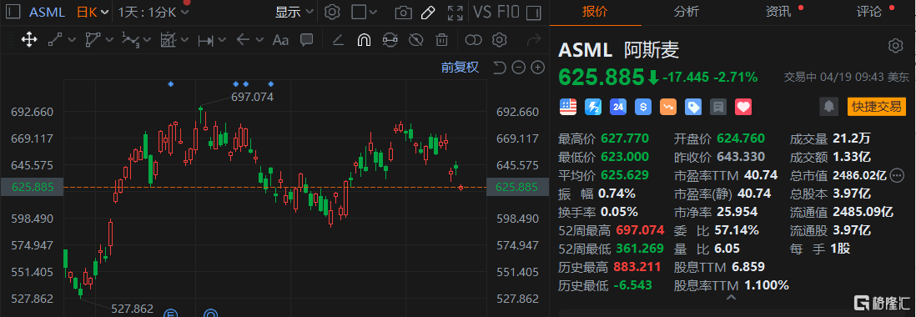Select the Fibonacci/Gann grid tool

click(x=169, y=40)
